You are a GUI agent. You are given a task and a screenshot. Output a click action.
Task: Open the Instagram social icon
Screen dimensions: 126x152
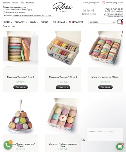[x=85, y=10]
